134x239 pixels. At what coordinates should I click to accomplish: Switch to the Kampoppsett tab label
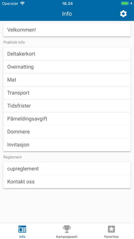[67, 237]
